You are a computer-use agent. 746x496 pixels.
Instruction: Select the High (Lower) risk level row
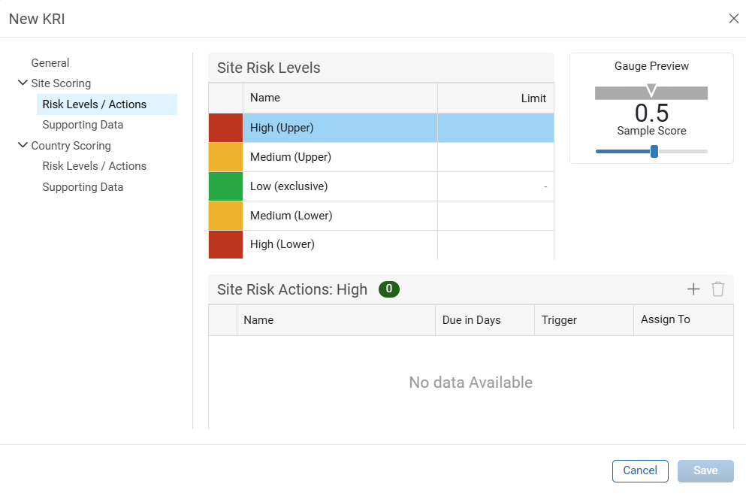(381, 245)
